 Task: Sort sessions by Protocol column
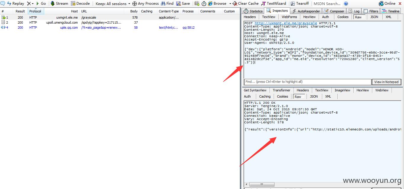36,11
